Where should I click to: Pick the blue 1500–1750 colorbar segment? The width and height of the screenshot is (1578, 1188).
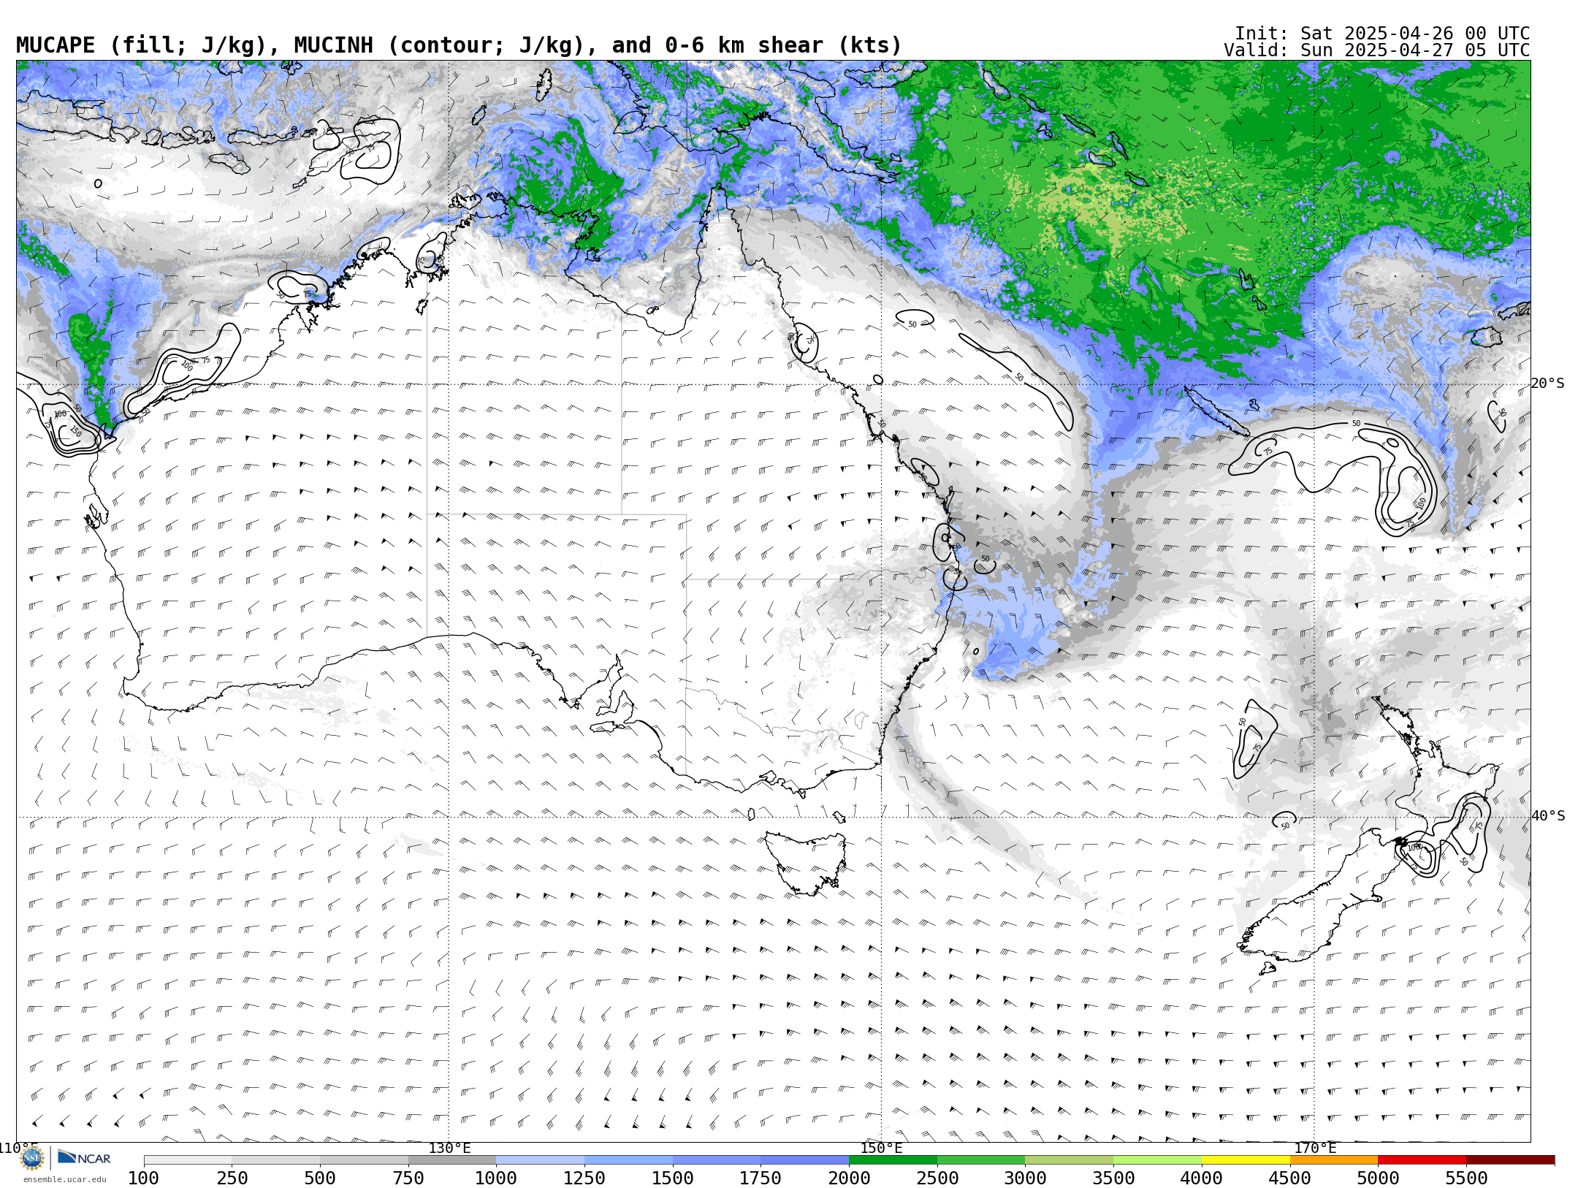717,1160
